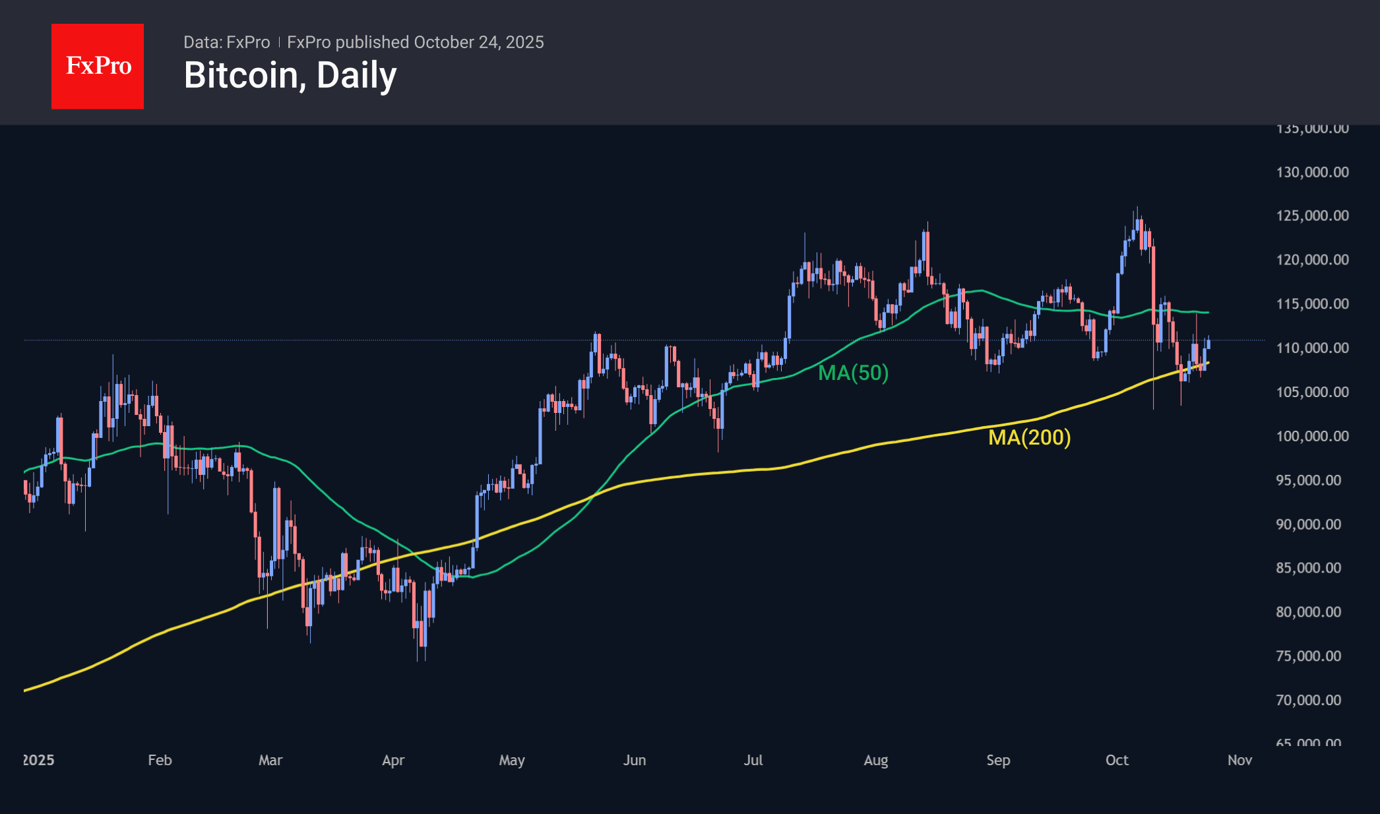
Task: Click the "FxPro published October 24, 2025" text
Action: [416, 42]
